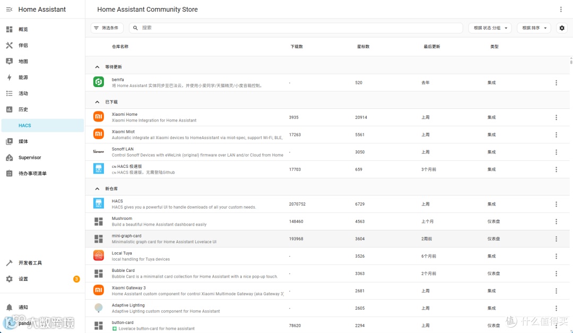Focus the 搜索 search field
The image size is (573, 333).
point(296,28)
